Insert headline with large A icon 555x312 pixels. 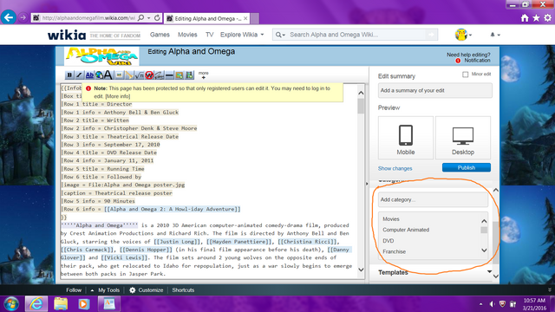pyautogui.click(x=108, y=75)
